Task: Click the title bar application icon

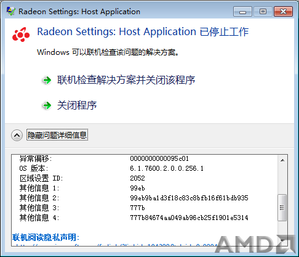Action: 10,11
